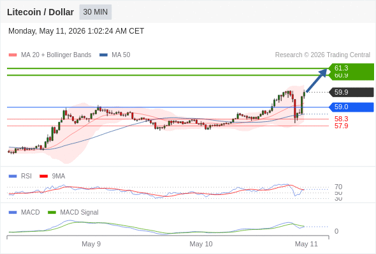Click the Research © 2026 Trading Central text

tap(322, 55)
